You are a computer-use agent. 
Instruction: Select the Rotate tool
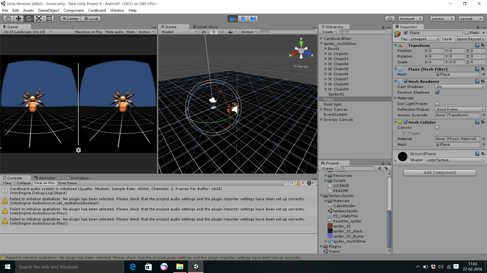29,19
